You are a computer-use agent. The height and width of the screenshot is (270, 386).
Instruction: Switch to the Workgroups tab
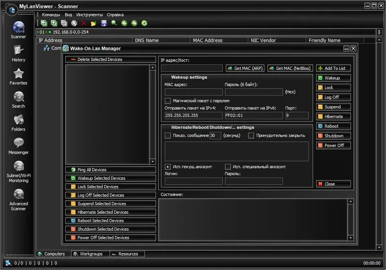90,254
